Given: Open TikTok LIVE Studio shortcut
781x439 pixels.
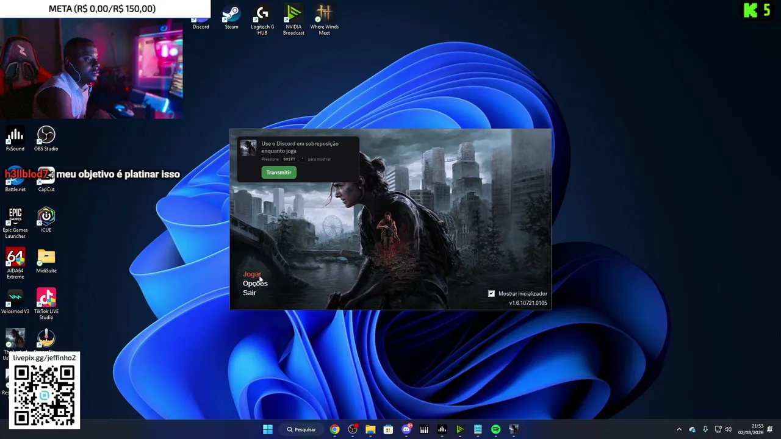Looking at the screenshot, I should pos(46,305).
